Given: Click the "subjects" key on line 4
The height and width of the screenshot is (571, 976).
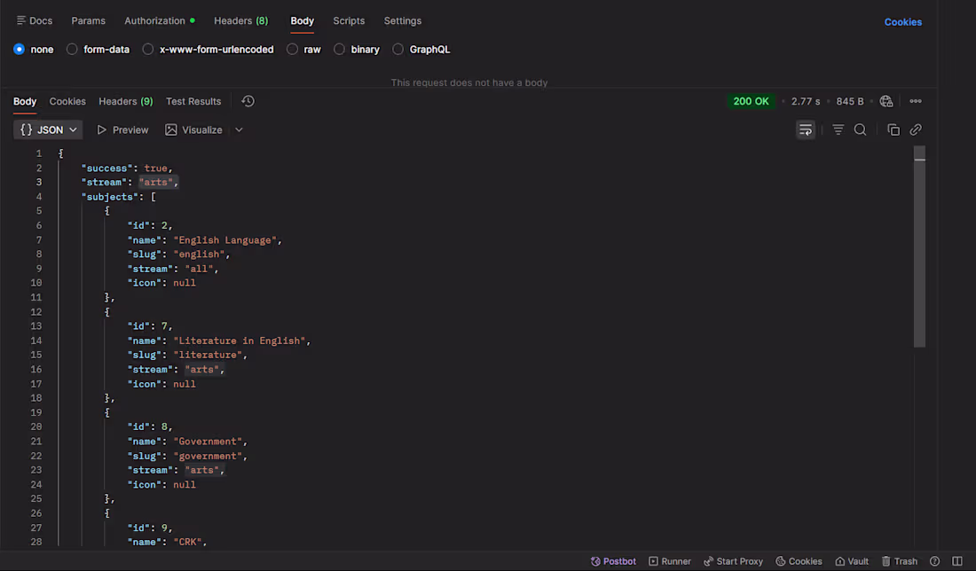Looking at the screenshot, I should pos(109,197).
